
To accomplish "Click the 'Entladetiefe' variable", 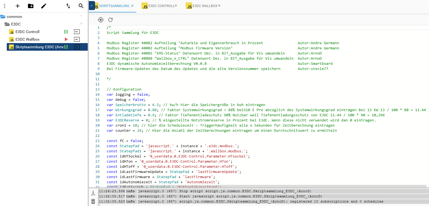I will 128,115.
